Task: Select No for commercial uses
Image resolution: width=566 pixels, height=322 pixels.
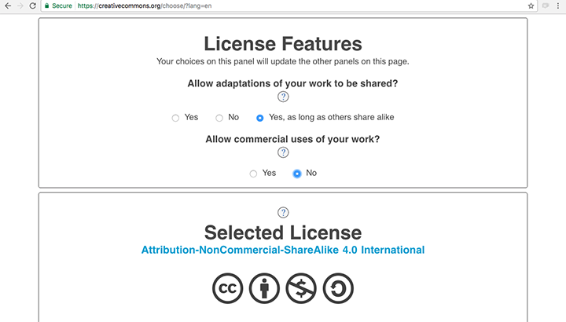Action: point(296,174)
